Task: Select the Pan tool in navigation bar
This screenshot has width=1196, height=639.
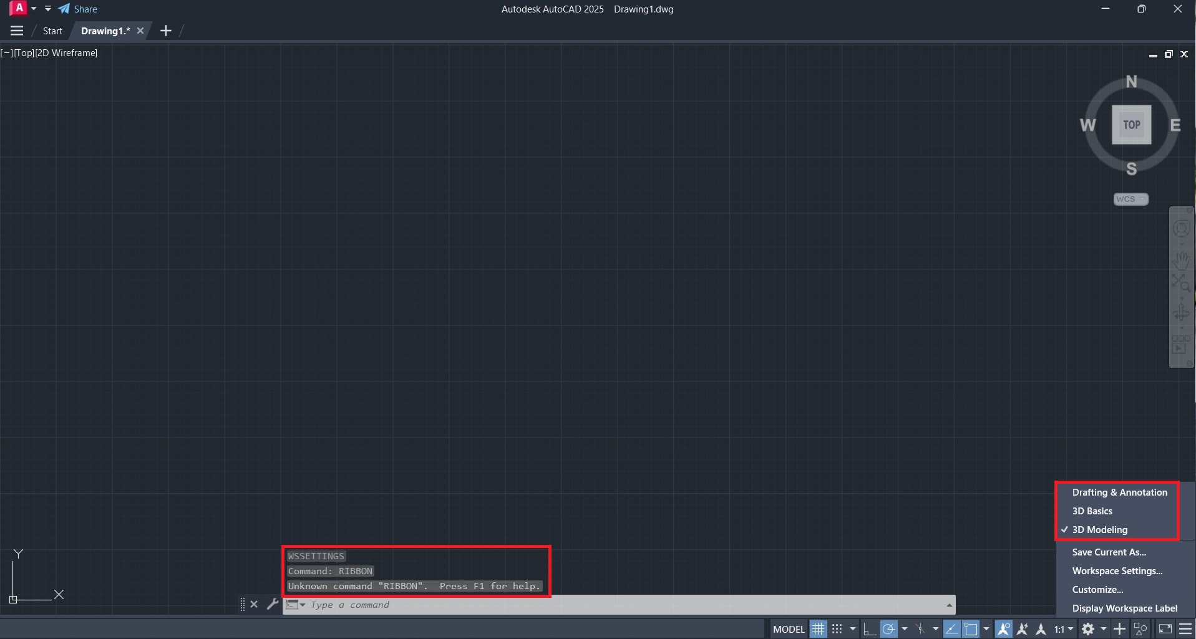Action: pyautogui.click(x=1181, y=261)
